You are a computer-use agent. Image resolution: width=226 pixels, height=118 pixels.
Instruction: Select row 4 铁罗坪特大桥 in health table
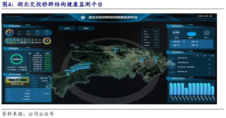pyautogui.click(x=40, y=62)
